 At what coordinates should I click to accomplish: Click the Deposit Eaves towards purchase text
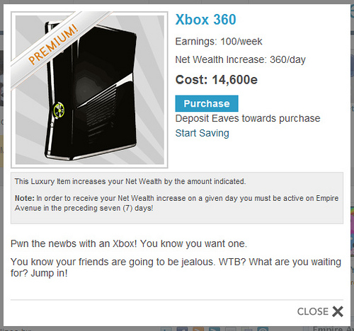[x=248, y=119]
